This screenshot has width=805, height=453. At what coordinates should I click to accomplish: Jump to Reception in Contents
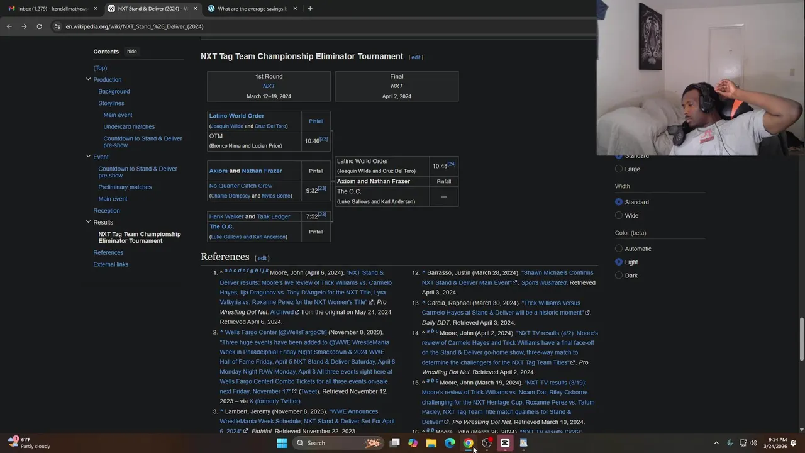pyautogui.click(x=106, y=211)
